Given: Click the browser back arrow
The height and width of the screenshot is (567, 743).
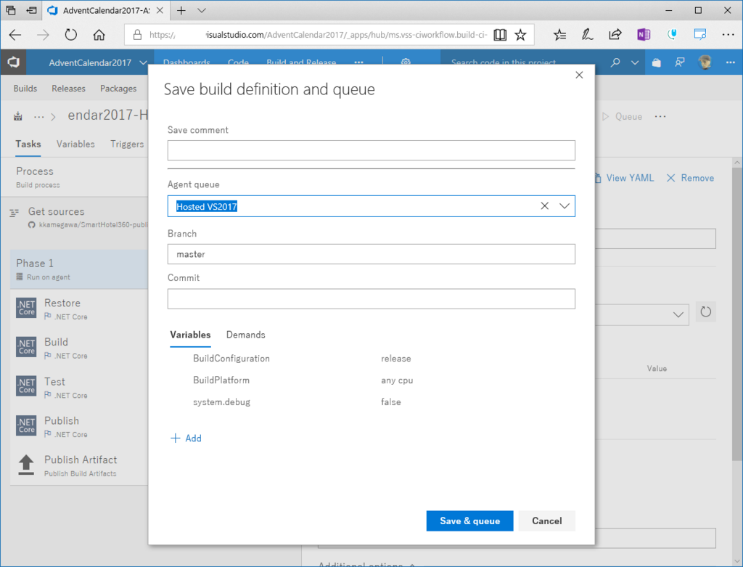Looking at the screenshot, I should [x=15, y=35].
